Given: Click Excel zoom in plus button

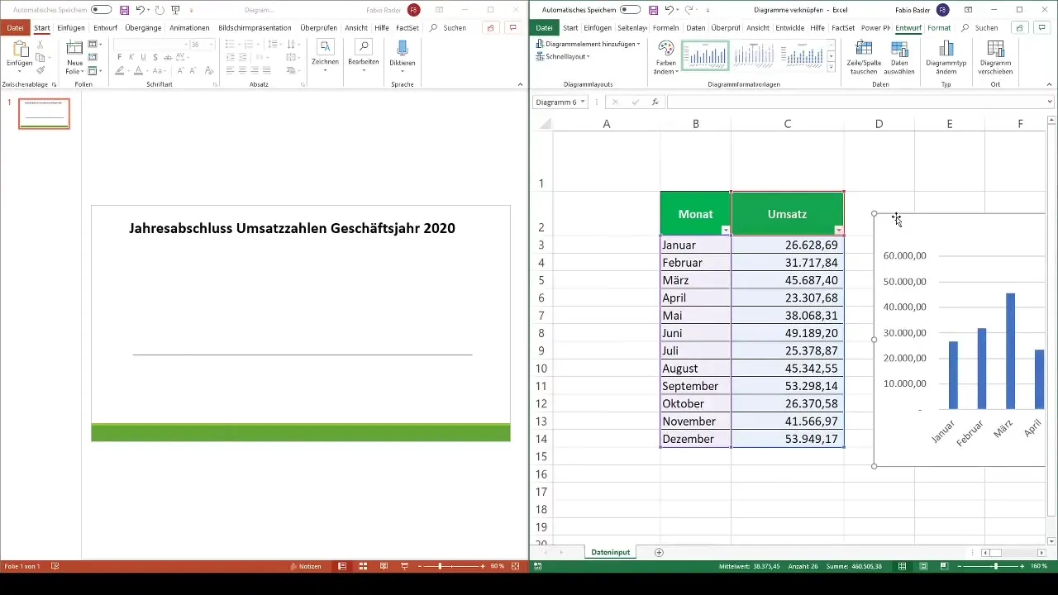Looking at the screenshot, I should pos(1022,566).
